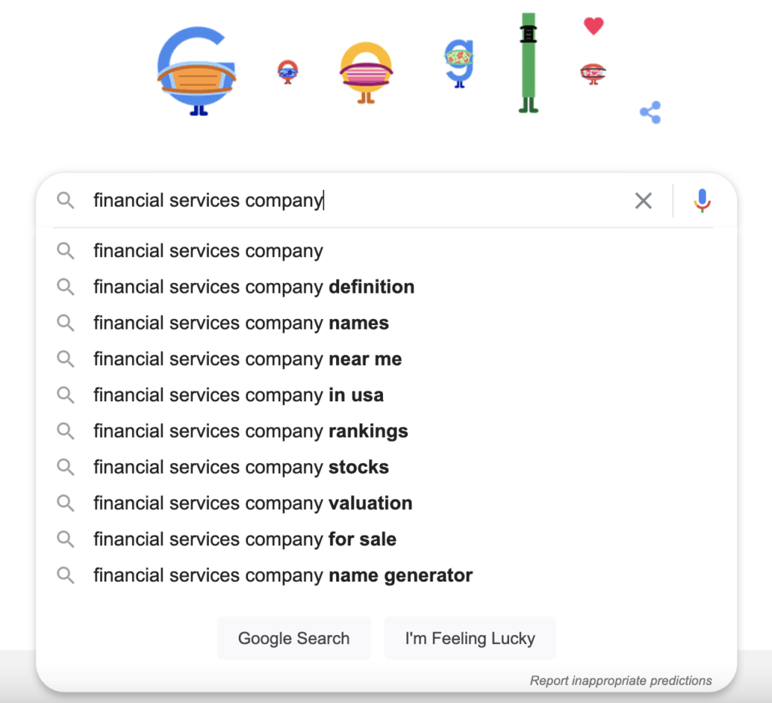Click the share icon next to the doodle

(650, 112)
